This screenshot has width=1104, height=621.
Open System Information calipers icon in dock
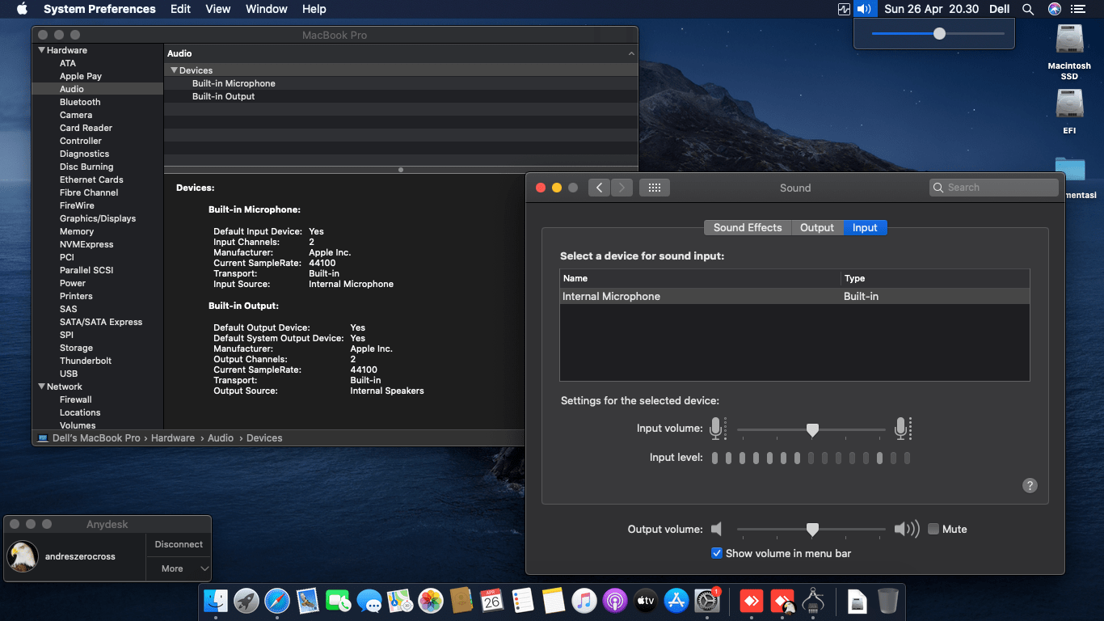[x=813, y=601]
